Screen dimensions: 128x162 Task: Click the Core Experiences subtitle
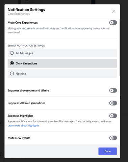pyautogui.click(x=19, y=14)
